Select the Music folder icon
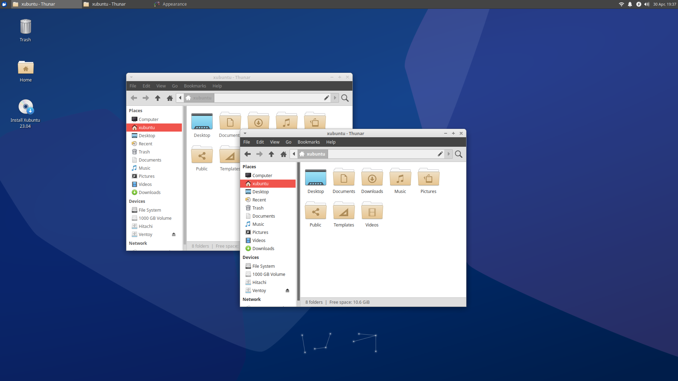 (399, 178)
